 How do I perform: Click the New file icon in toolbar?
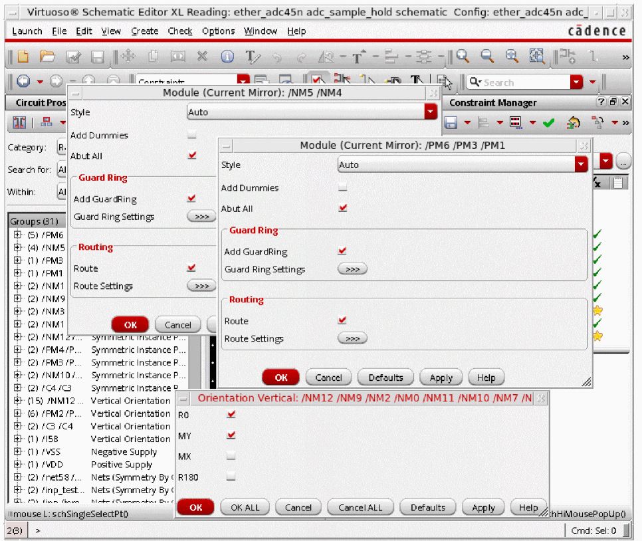coord(24,57)
